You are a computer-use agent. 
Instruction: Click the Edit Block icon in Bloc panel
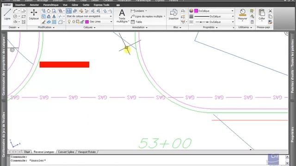(183, 17)
